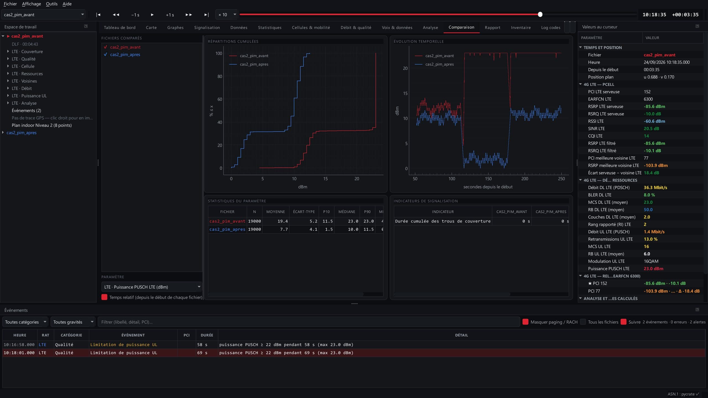
Task: Step back one second
Action: coord(135,15)
